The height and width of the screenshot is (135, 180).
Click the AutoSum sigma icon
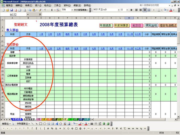click(52, 10)
